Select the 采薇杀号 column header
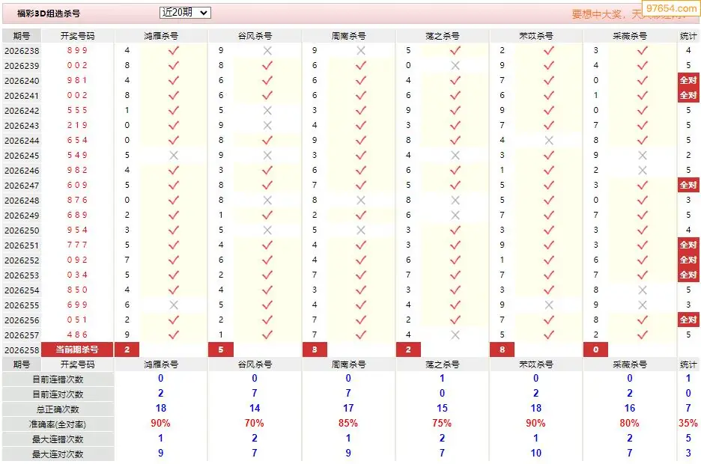This screenshot has height=464, width=701. click(630, 36)
